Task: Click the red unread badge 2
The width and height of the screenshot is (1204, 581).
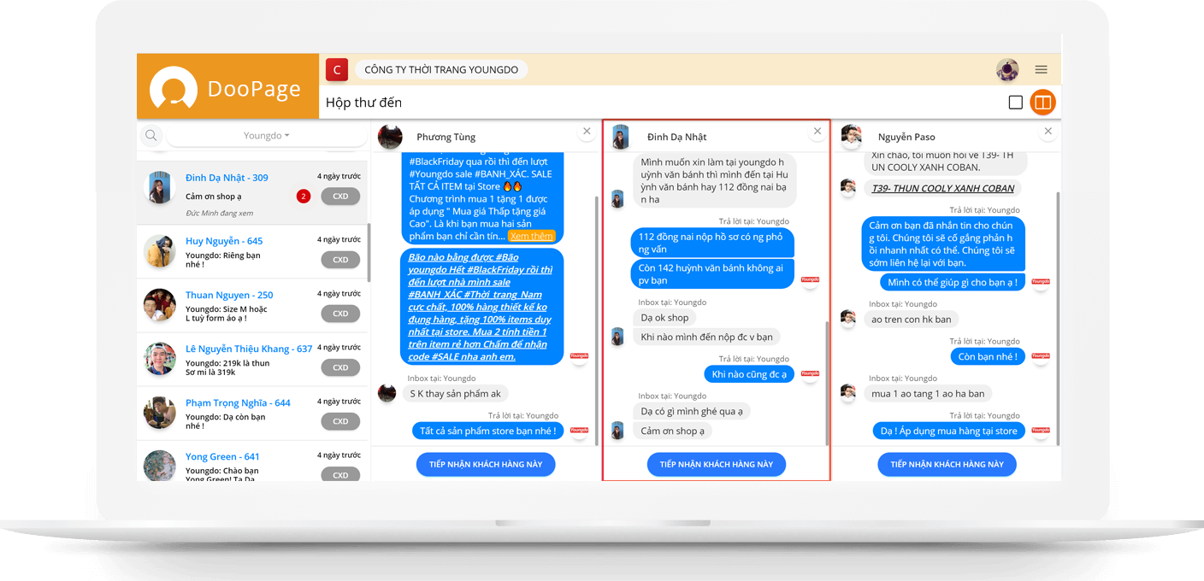Action: (304, 197)
